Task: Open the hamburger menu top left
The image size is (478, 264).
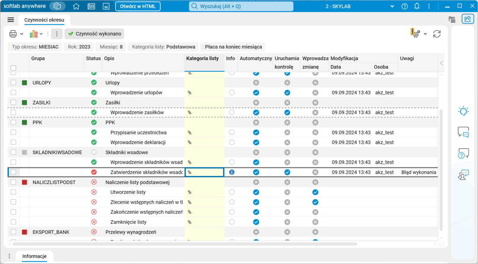Action: pyautogui.click(x=11, y=20)
